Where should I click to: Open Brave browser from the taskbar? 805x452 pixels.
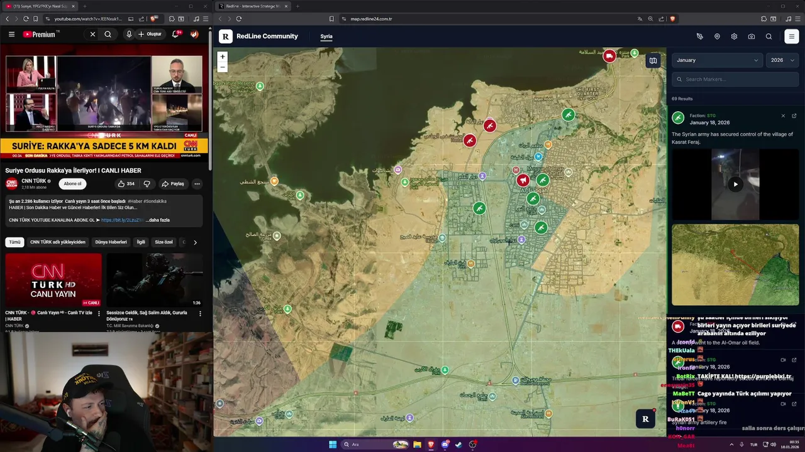click(x=431, y=444)
